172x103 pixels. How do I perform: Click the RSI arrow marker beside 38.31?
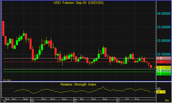155,92
